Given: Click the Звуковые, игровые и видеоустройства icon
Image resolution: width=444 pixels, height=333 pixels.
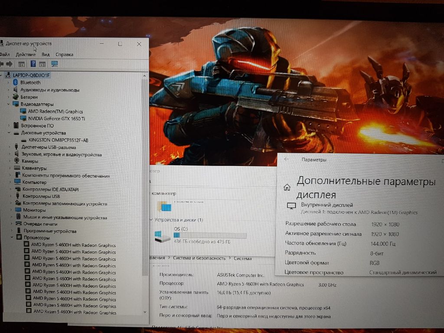Looking at the screenshot, I should point(17,154).
